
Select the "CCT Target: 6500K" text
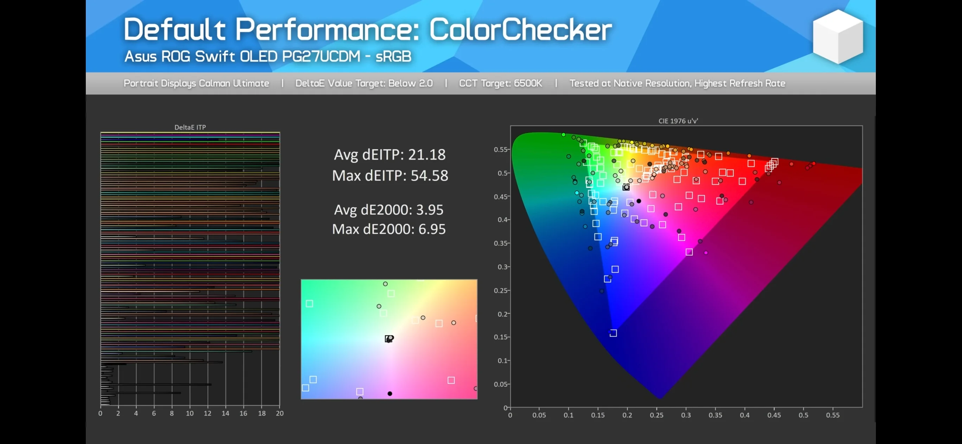point(500,83)
